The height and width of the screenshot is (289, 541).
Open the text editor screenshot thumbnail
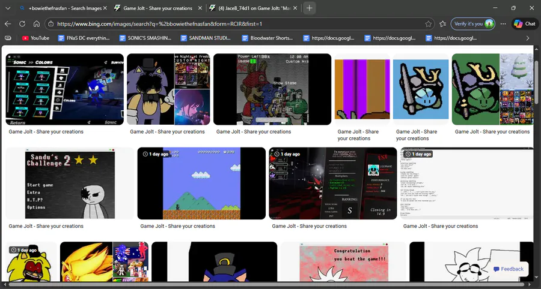click(x=467, y=183)
